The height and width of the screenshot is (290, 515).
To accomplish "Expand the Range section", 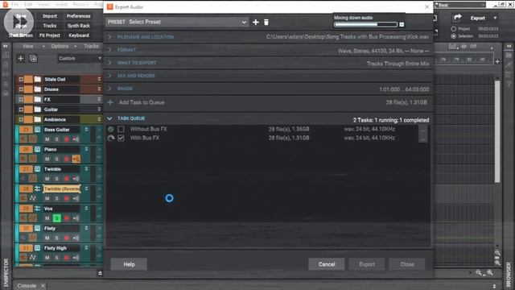I will (x=109, y=89).
